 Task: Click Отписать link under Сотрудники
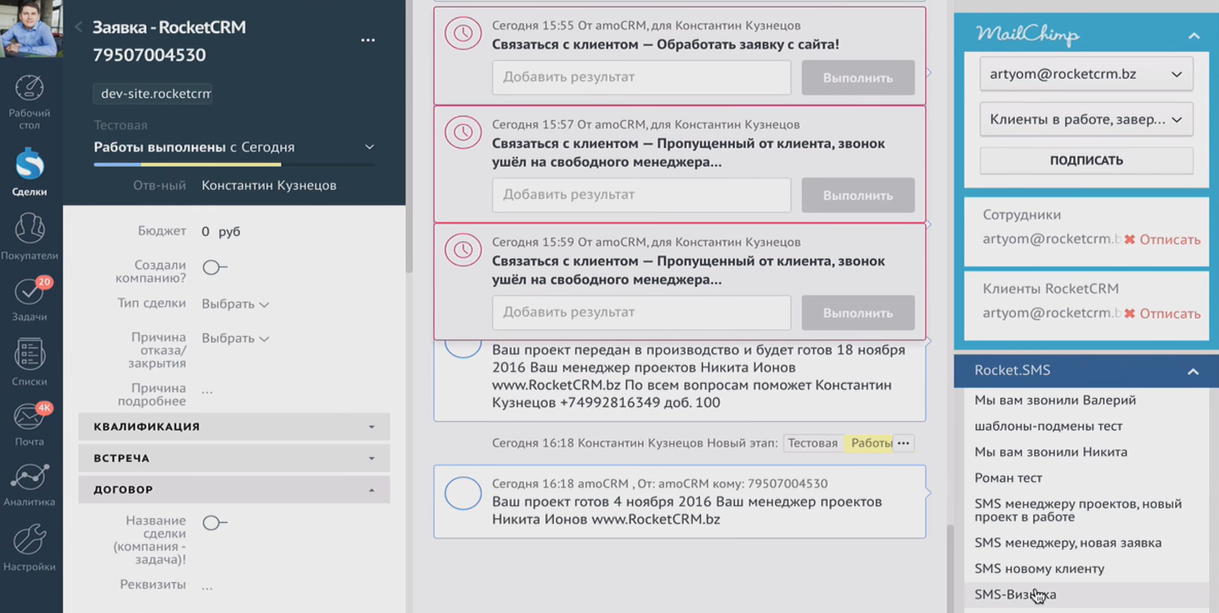(1170, 239)
